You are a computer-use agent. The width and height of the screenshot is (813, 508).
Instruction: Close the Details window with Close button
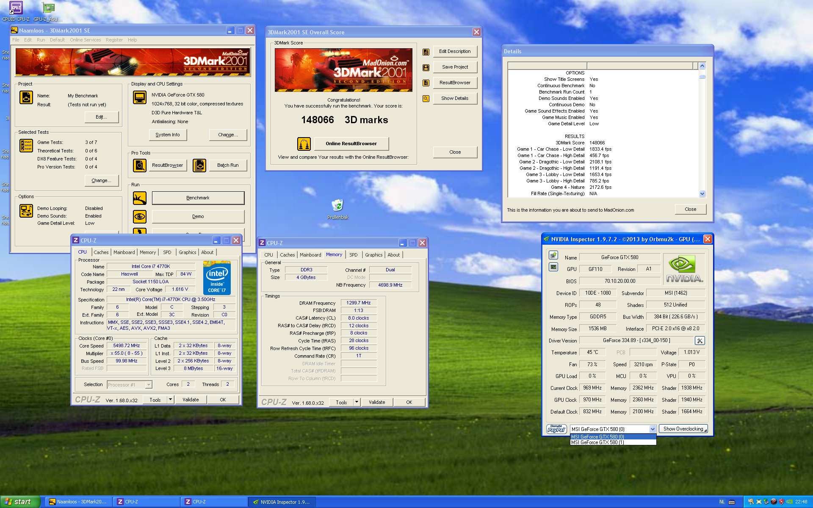[691, 209]
